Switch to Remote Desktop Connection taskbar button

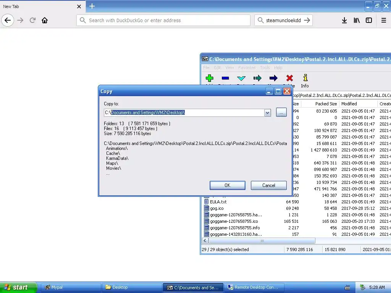coord(254,287)
